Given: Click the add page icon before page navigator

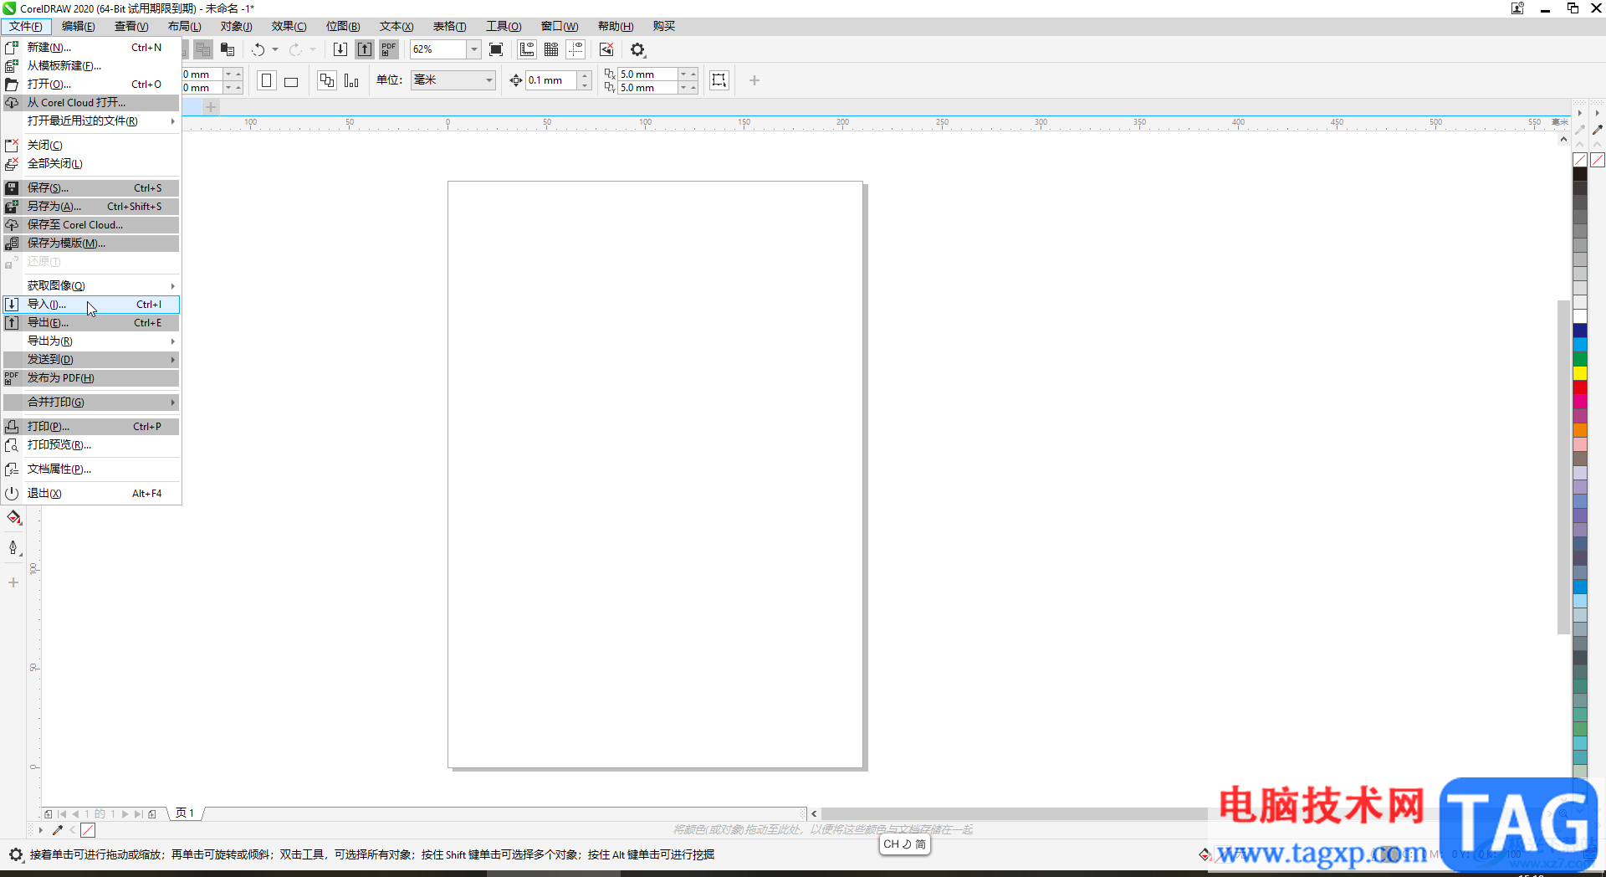Looking at the screenshot, I should (x=49, y=813).
